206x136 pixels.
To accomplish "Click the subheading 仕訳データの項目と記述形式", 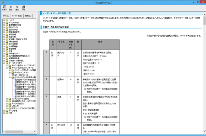I will (x=56, y=27).
